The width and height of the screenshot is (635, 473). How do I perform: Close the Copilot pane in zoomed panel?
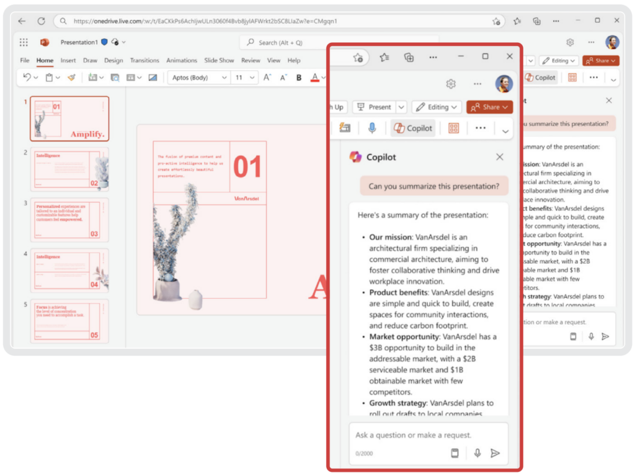(x=500, y=157)
